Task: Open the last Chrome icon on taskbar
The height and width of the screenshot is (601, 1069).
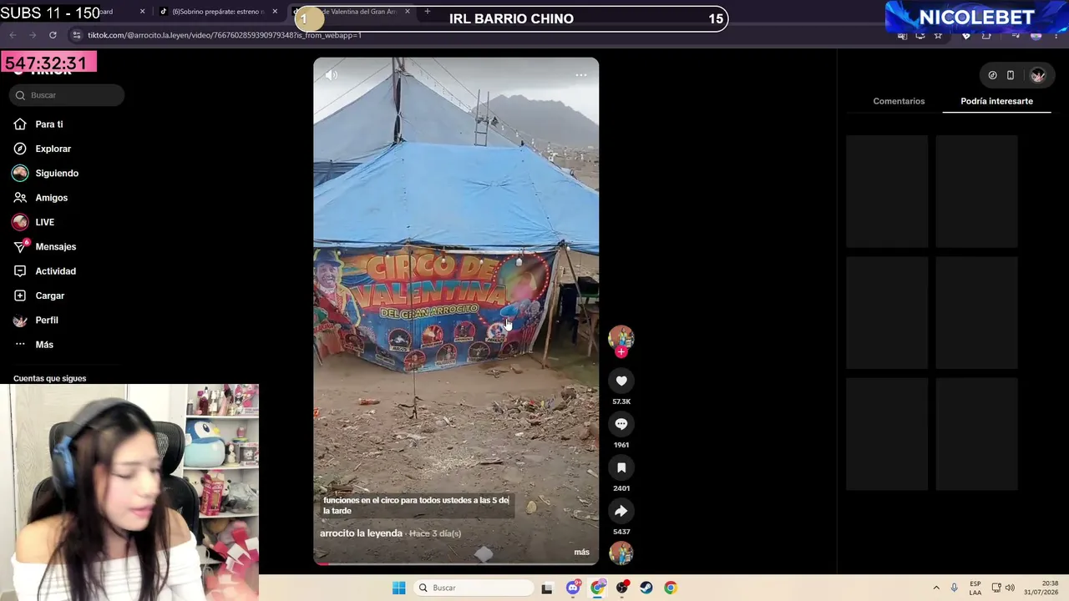Action: click(671, 588)
